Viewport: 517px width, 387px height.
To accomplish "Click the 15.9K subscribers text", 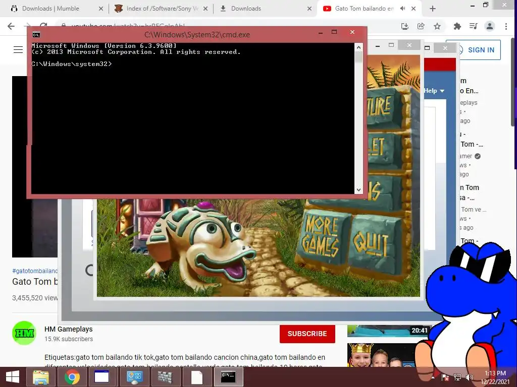I will tap(69, 339).
